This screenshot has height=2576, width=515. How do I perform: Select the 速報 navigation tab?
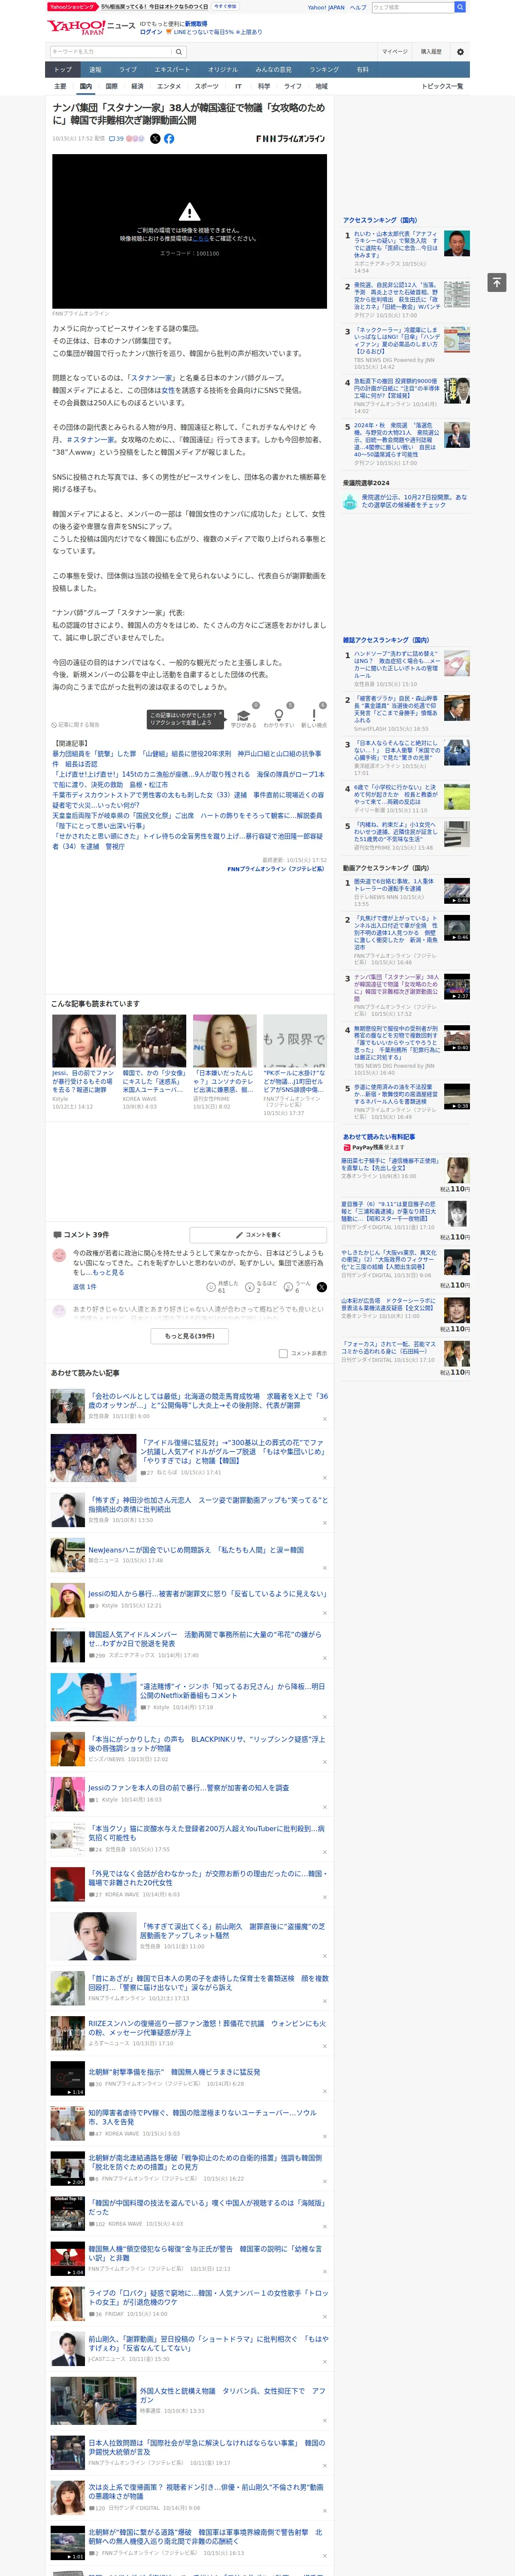click(x=95, y=70)
